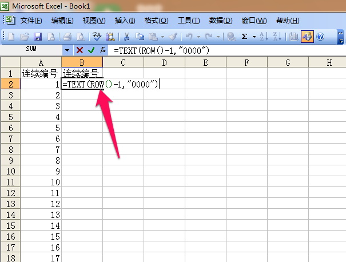The height and width of the screenshot is (262, 346).
Task: Expand the AutoSum functions dropdown arrow
Action: 254,37
